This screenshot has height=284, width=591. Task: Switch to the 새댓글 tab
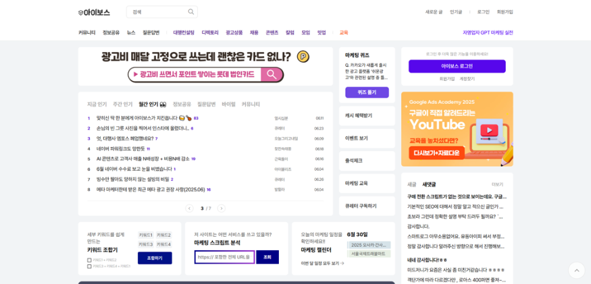pos(429,185)
